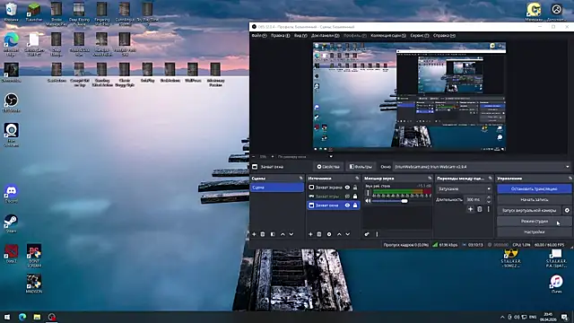This screenshot has width=574, height=323.
Task: Open the Recycle Bin desktop icon
Action: [x=11, y=11]
